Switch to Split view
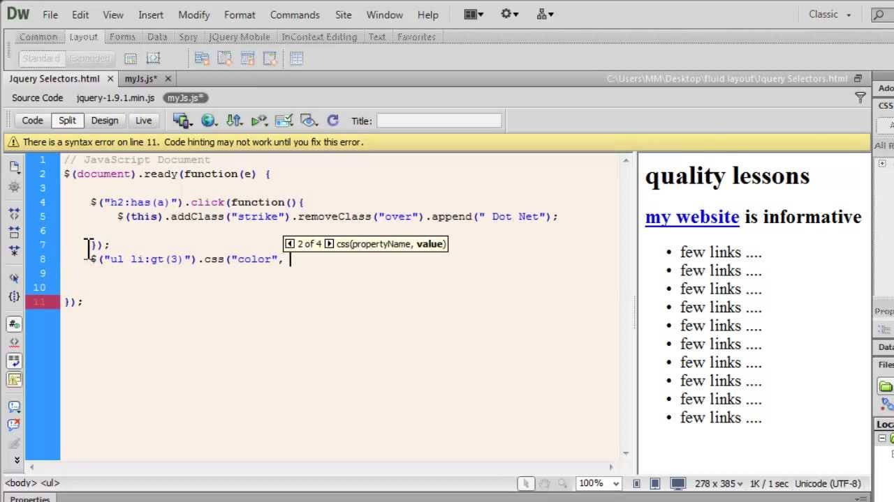Viewport: 894px width, 502px height. 67,121
